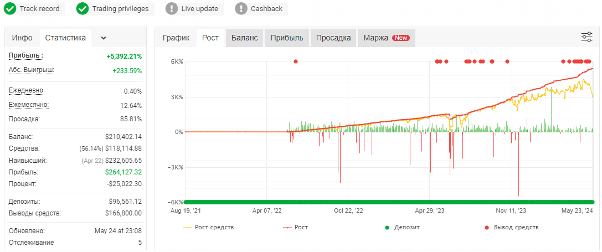Switch to the Просадка chart tab
Image resolution: width=602 pixels, height=252 pixels.
tap(333, 38)
